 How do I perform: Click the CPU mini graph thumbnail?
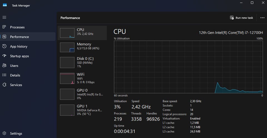[67, 33]
